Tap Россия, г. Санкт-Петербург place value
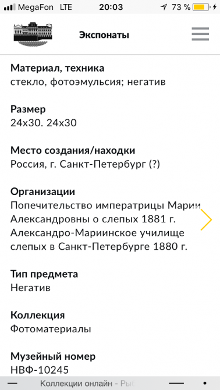Viewport: 220px width, 390px height. click(85, 164)
